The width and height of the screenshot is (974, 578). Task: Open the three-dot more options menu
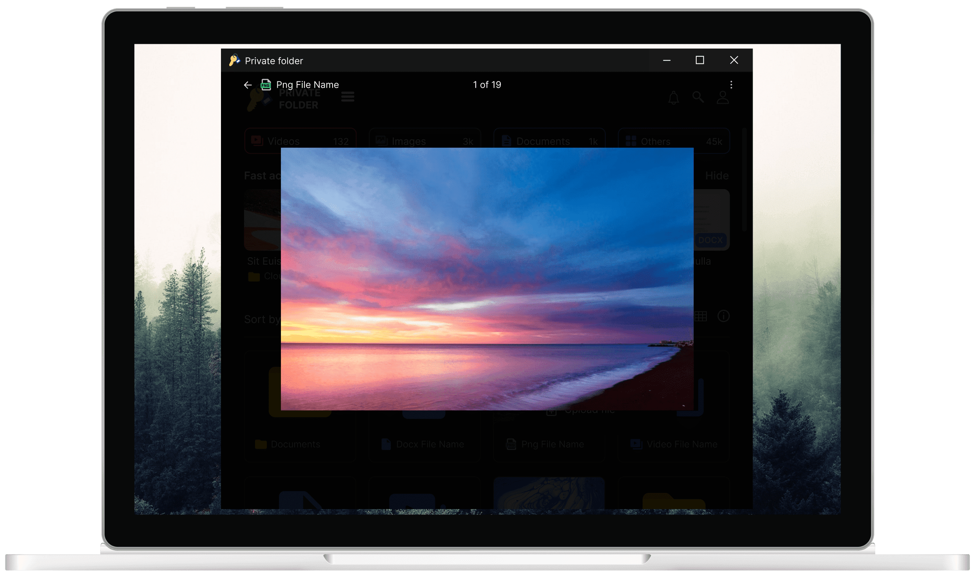[x=731, y=85]
